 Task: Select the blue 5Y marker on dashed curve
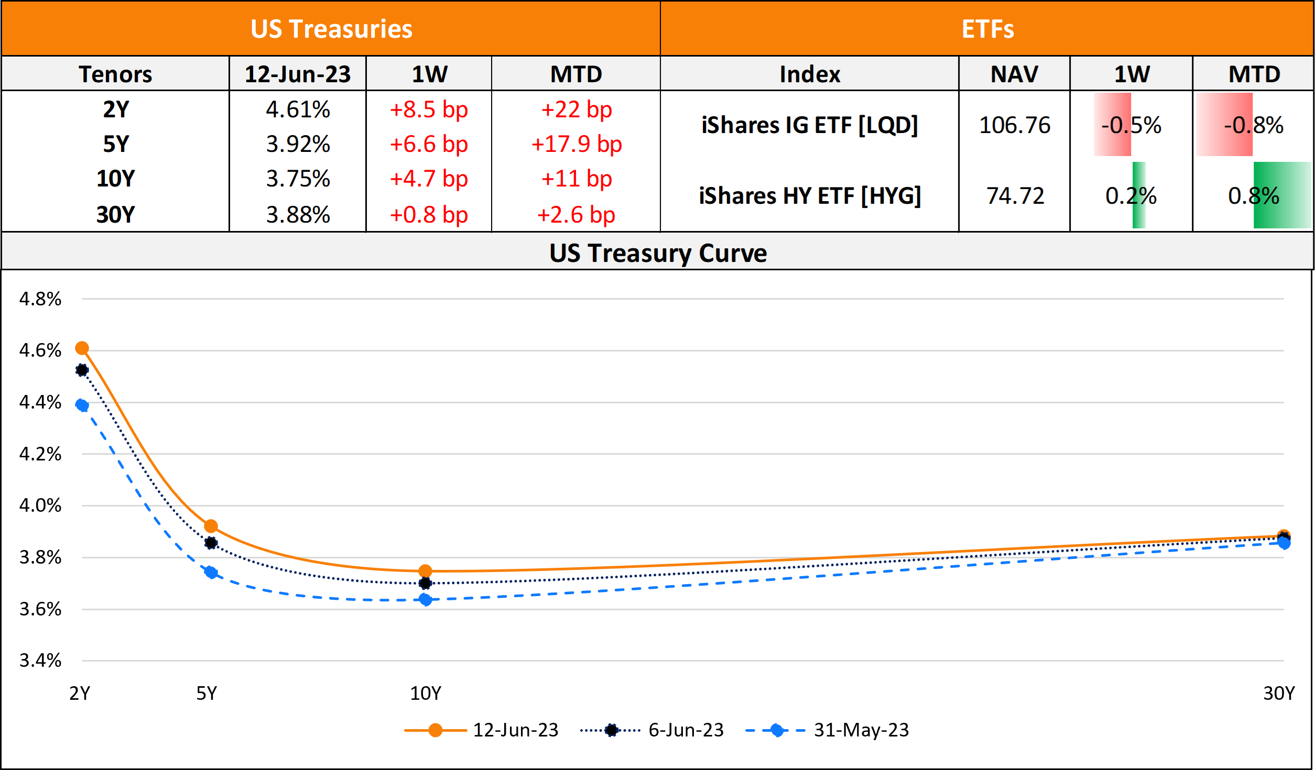[211, 573]
